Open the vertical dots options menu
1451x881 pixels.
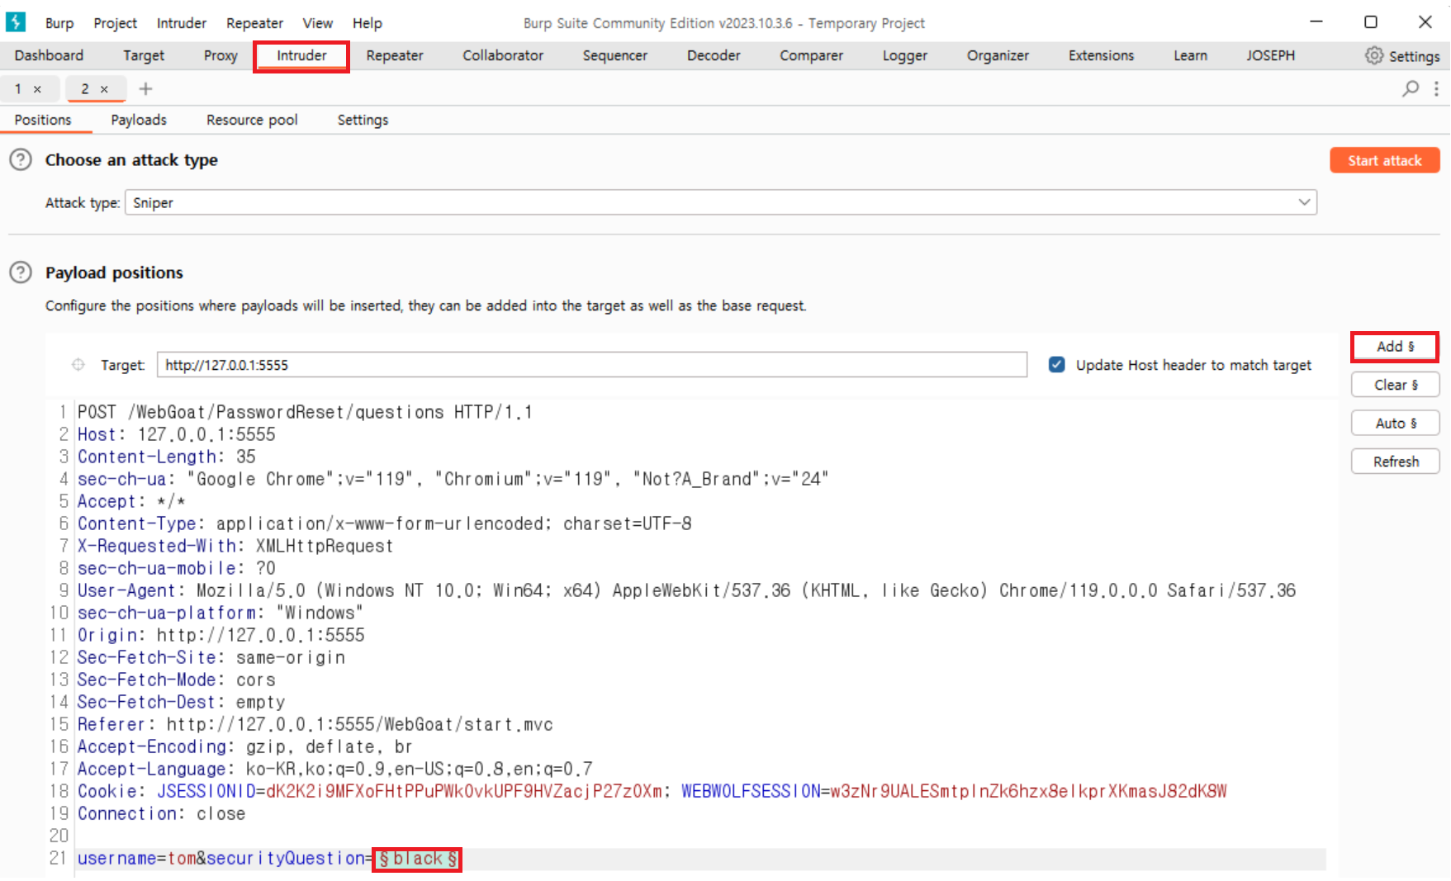pyautogui.click(x=1437, y=88)
